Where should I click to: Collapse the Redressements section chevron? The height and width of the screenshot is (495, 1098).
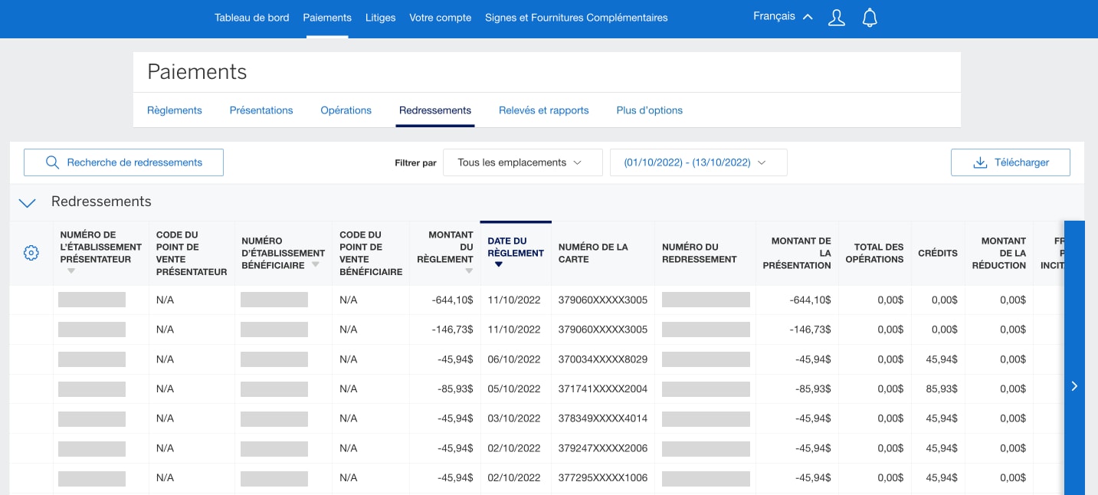point(27,202)
